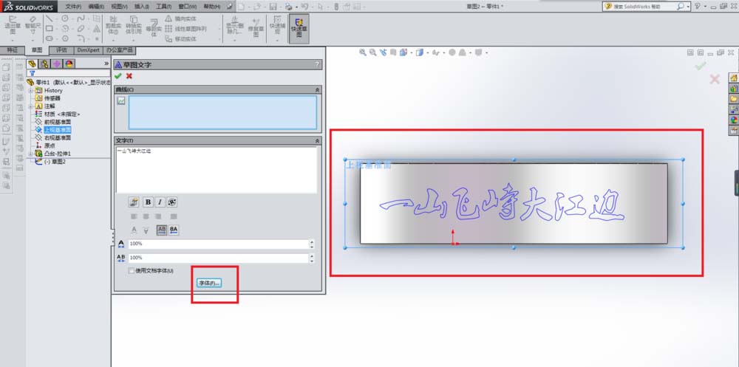Open the Tools (工具) menu
Screen dimensions: 739x367
point(164,7)
